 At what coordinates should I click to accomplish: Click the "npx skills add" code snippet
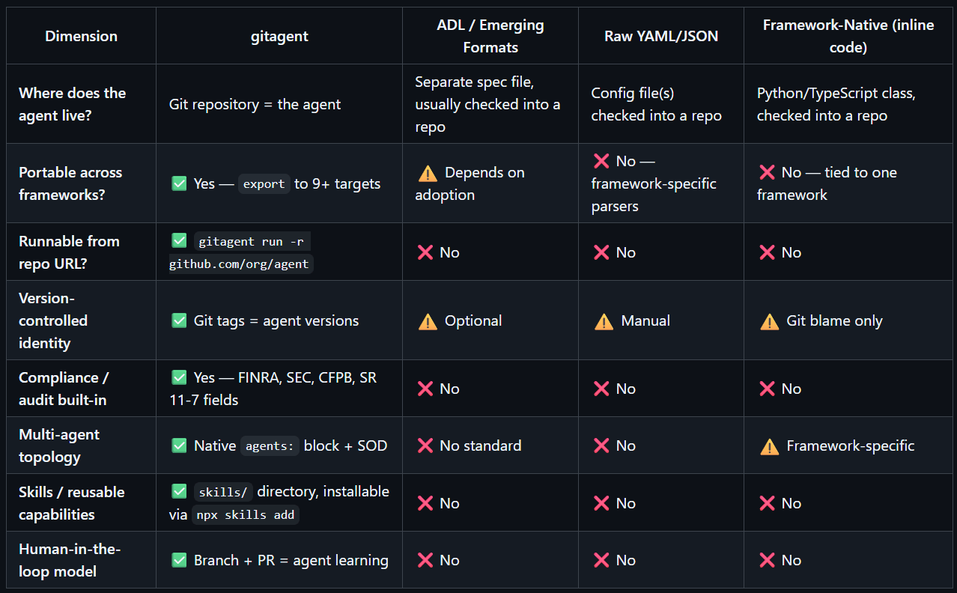point(245,515)
